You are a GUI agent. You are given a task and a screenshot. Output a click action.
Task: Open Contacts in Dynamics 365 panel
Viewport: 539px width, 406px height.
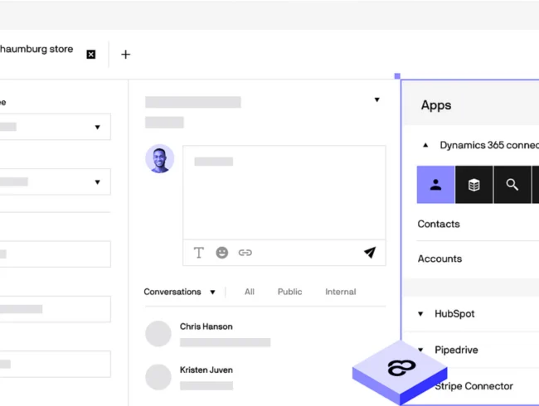click(439, 224)
